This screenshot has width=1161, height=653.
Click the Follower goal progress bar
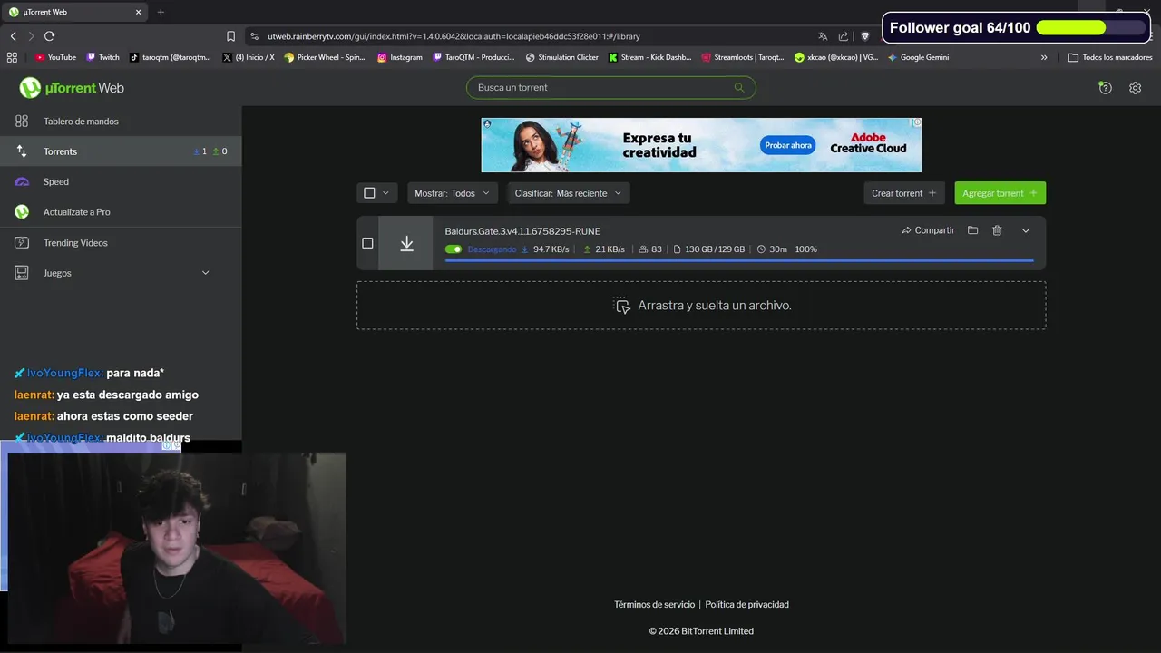coord(1092,28)
